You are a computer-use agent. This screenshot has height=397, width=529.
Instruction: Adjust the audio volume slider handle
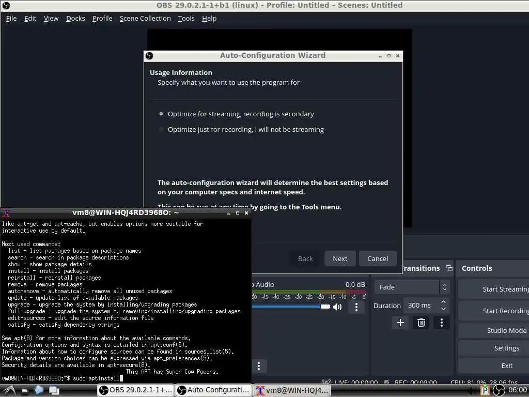pyautogui.click(x=325, y=307)
